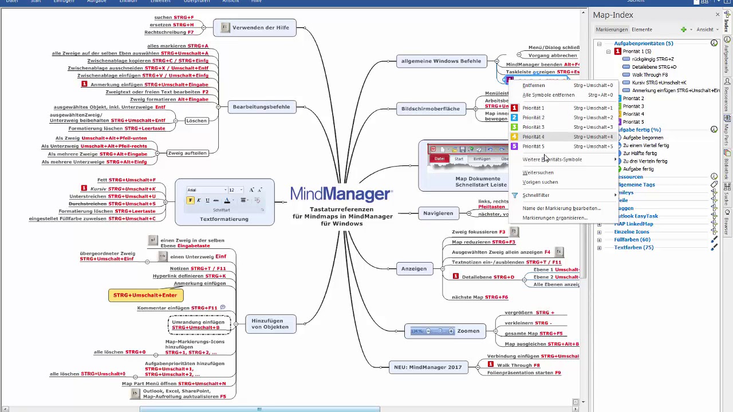This screenshot has width=733, height=412.
Task: Click the MindManager central topic logo
Action: coord(341,194)
